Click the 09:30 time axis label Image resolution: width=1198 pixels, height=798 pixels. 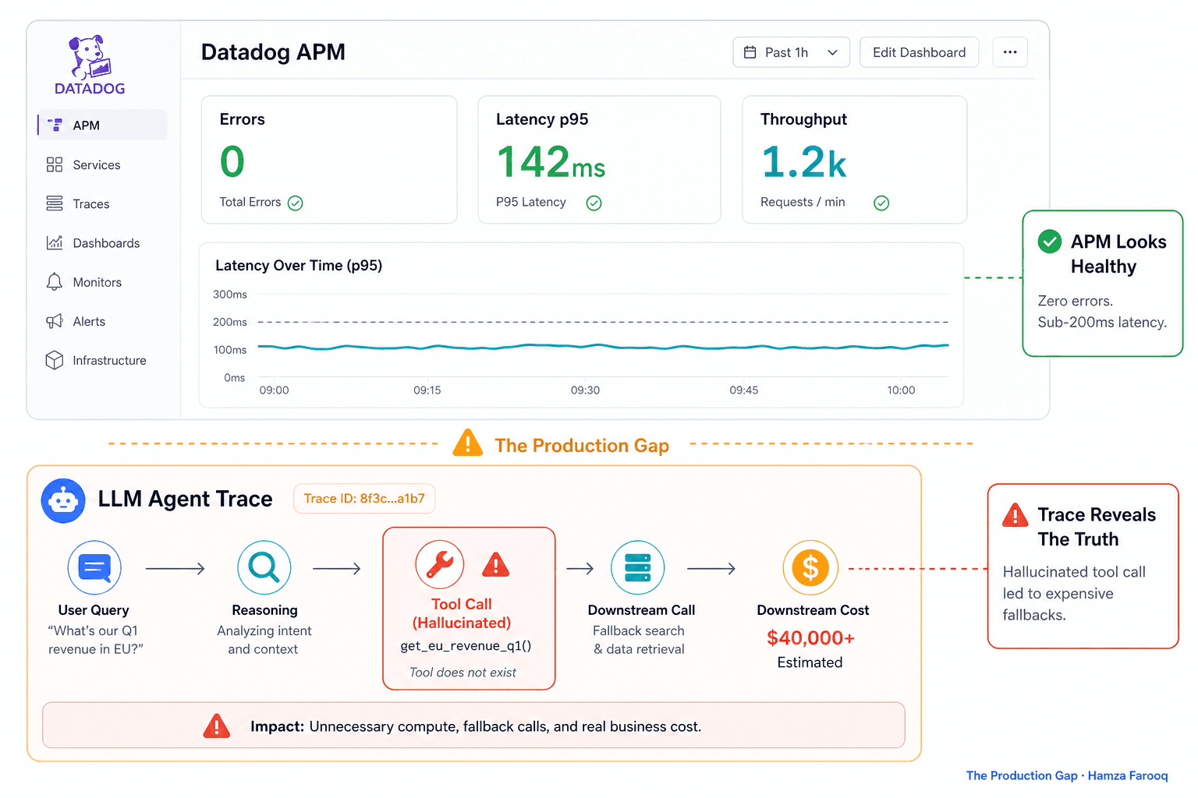[585, 390]
